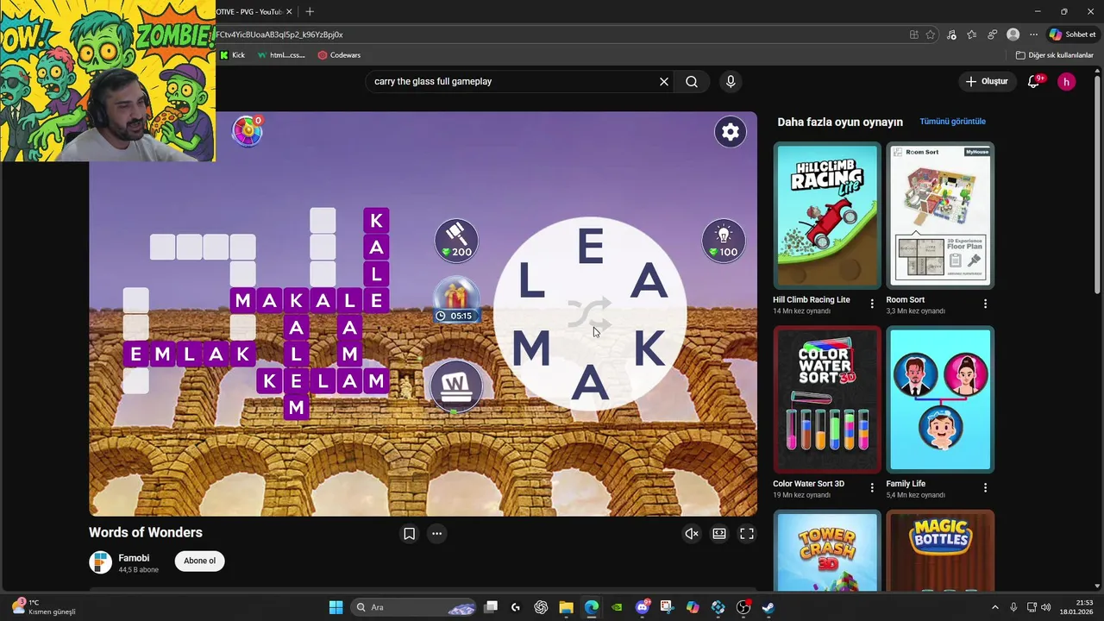
Task: Open the Famobi channel link
Action: click(134, 558)
